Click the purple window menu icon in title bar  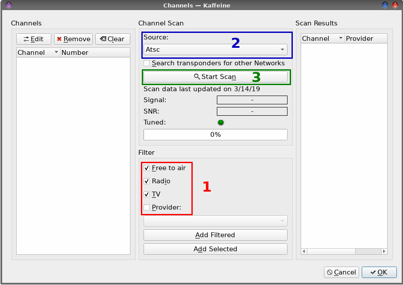9,5
